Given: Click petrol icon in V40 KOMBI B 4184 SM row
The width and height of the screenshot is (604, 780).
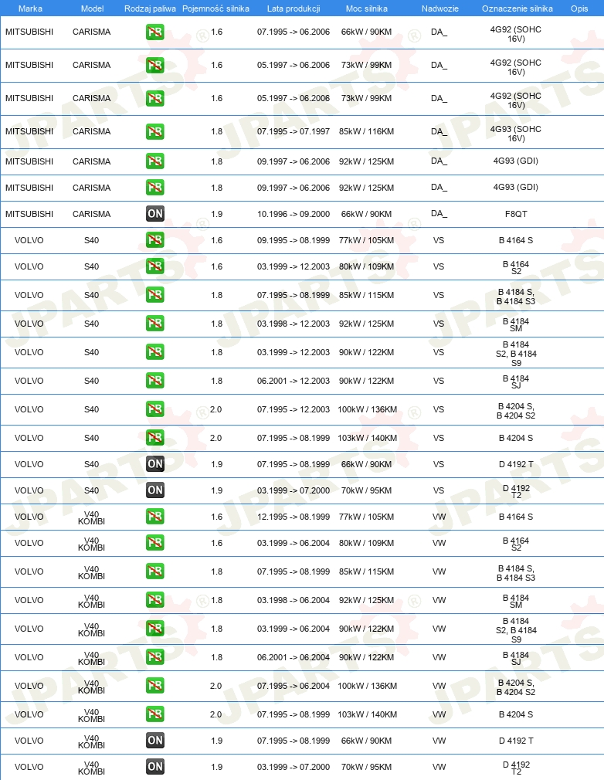Looking at the screenshot, I should (155, 600).
